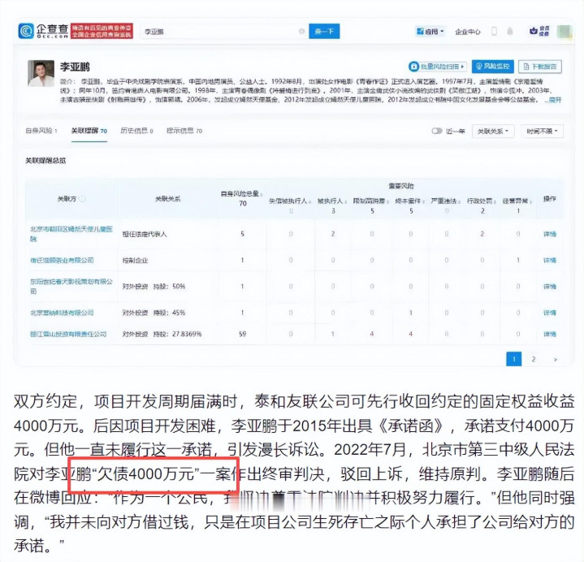Open the 关联关系 filter dropdown

click(493, 131)
